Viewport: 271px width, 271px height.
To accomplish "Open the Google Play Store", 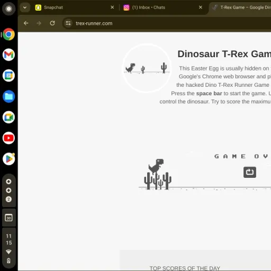I will pyautogui.click(x=8, y=159).
